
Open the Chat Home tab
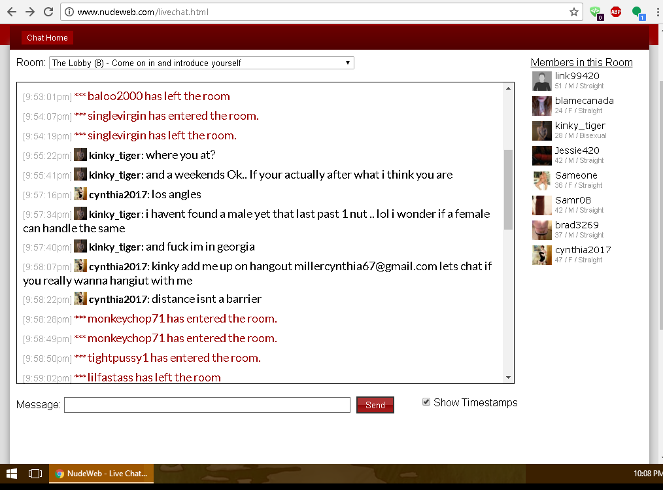pos(47,38)
